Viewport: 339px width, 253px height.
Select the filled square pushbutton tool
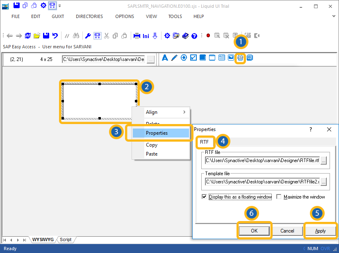click(202, 58)
